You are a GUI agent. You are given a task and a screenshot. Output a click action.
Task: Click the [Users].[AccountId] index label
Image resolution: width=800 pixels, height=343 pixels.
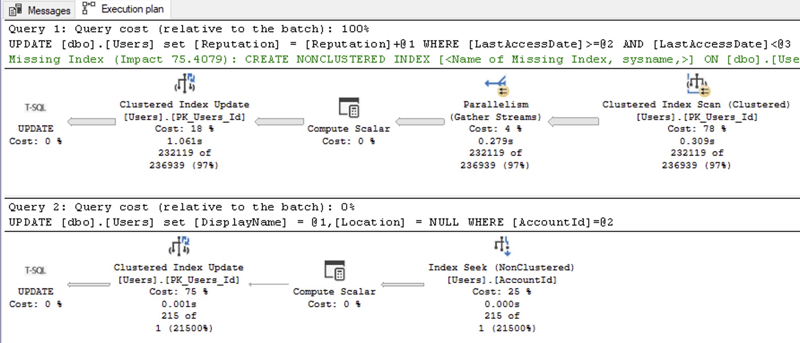[x=501, y=280]
